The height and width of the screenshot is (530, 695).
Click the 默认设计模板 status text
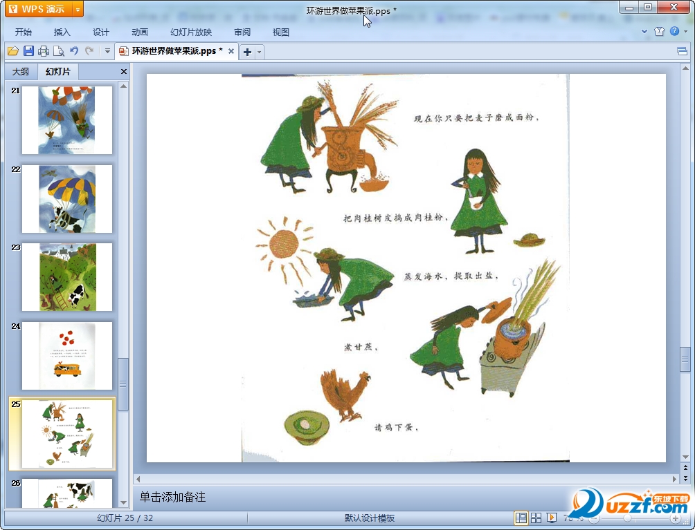[x=370, y=518]
